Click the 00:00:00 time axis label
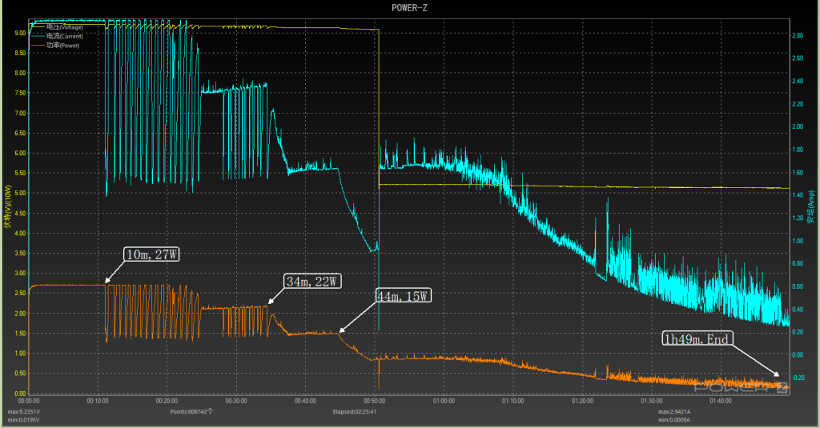Image resolution: width=820 pixels, height=428 pixels. coord(28,402)
